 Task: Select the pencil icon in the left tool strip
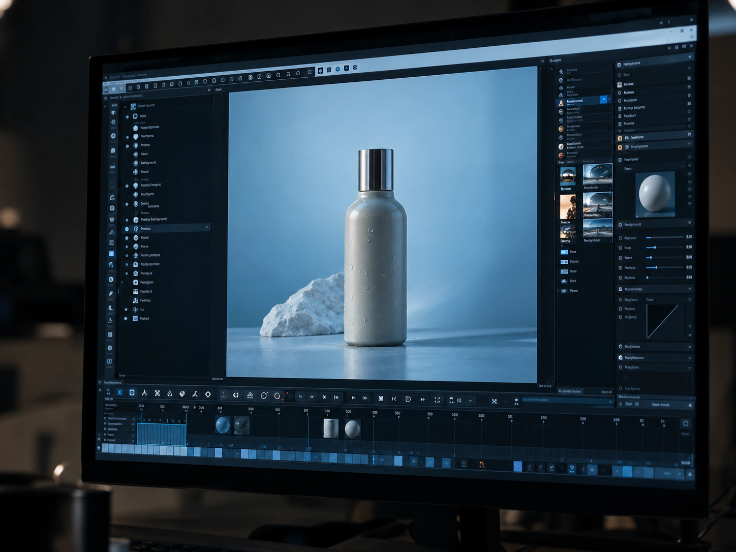tap(111, 293)
